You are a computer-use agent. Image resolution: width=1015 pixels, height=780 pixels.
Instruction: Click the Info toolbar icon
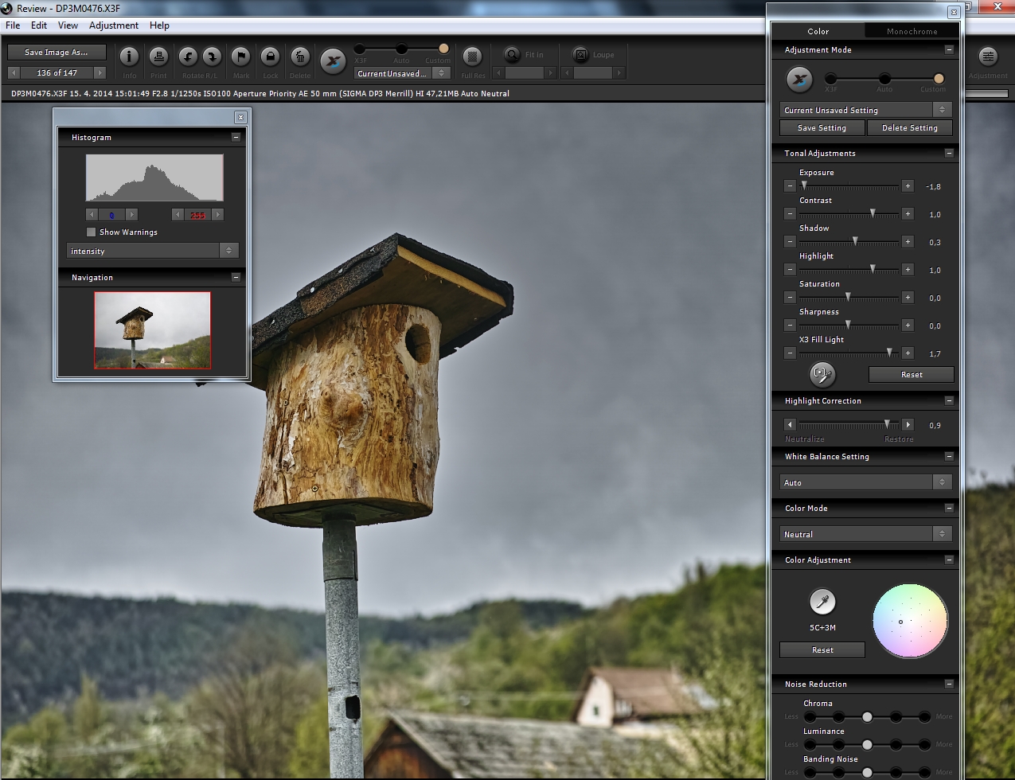click(x=129, y=57)
